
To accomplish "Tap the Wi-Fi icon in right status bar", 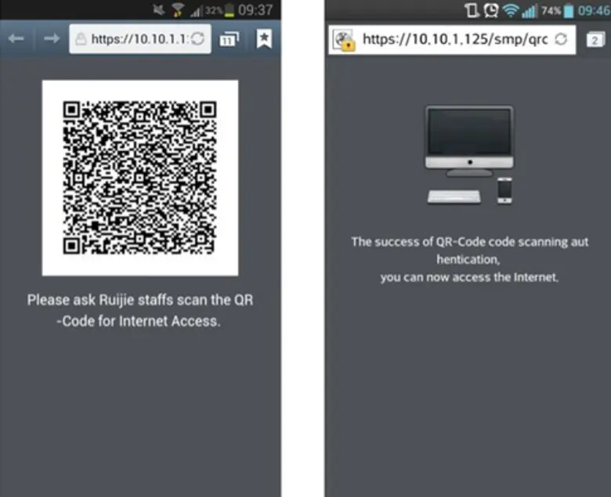I will (512, 11).
